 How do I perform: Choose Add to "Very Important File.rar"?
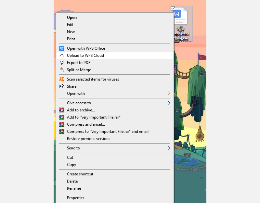pos(115,117)
